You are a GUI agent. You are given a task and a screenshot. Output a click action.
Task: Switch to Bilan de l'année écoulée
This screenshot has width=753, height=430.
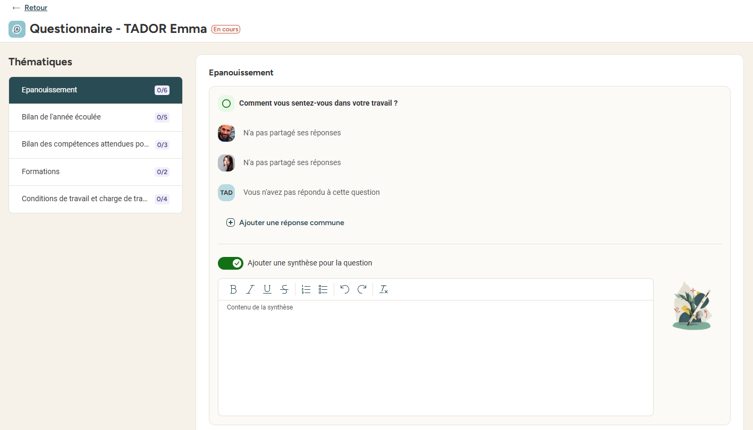pos(96,117)
